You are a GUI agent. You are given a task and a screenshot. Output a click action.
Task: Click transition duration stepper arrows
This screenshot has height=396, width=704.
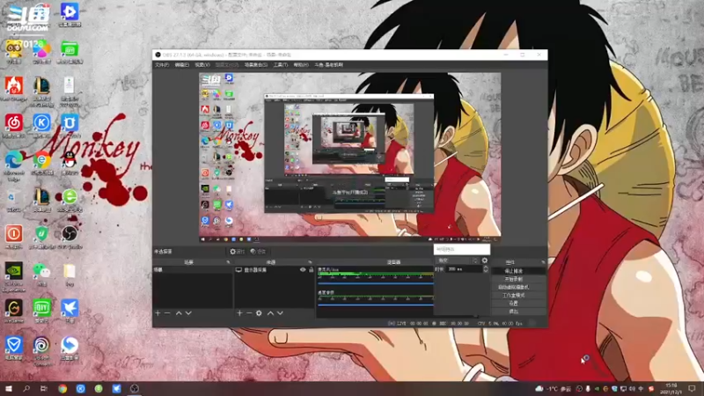coord(486,269)
